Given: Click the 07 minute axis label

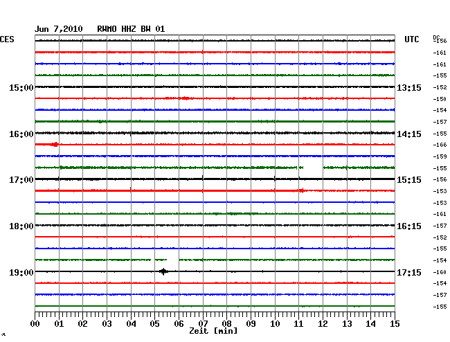Looking at the screenshot, I should 203,324.
